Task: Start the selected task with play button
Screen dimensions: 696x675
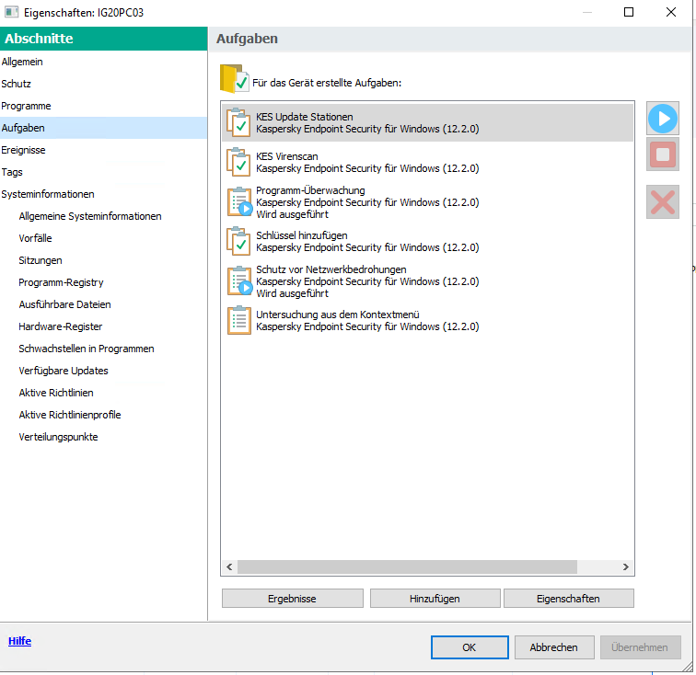Action: (x=662, y=119)
